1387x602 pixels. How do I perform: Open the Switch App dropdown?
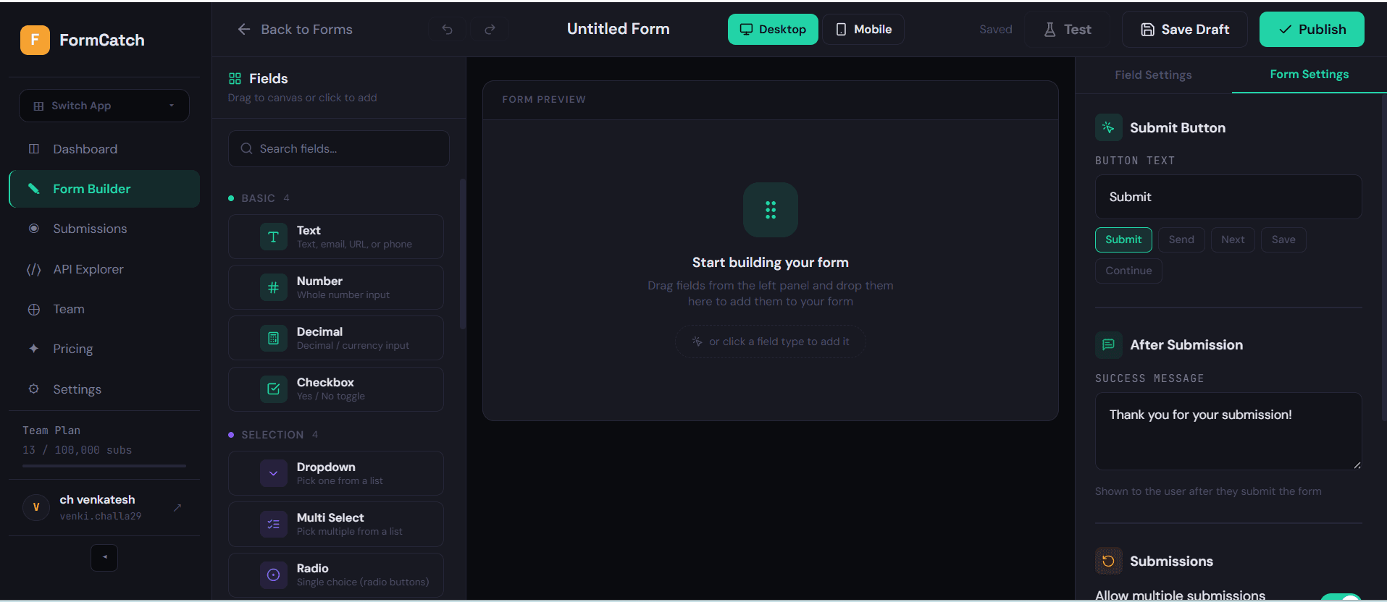tap(104, 106)
